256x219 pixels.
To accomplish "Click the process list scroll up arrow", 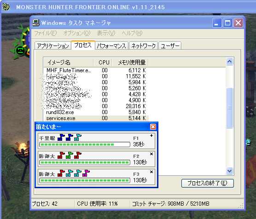I will pyautogui.click(x=230, y=62).
